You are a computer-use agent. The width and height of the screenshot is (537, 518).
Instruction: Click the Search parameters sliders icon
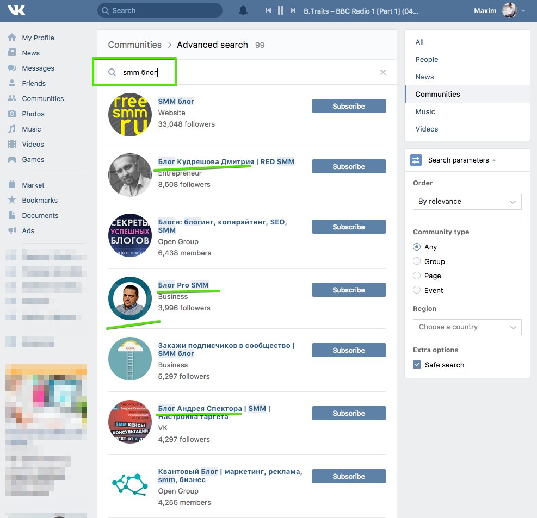coord(416,160)
